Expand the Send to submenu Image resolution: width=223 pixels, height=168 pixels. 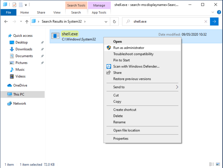[142, 87]
